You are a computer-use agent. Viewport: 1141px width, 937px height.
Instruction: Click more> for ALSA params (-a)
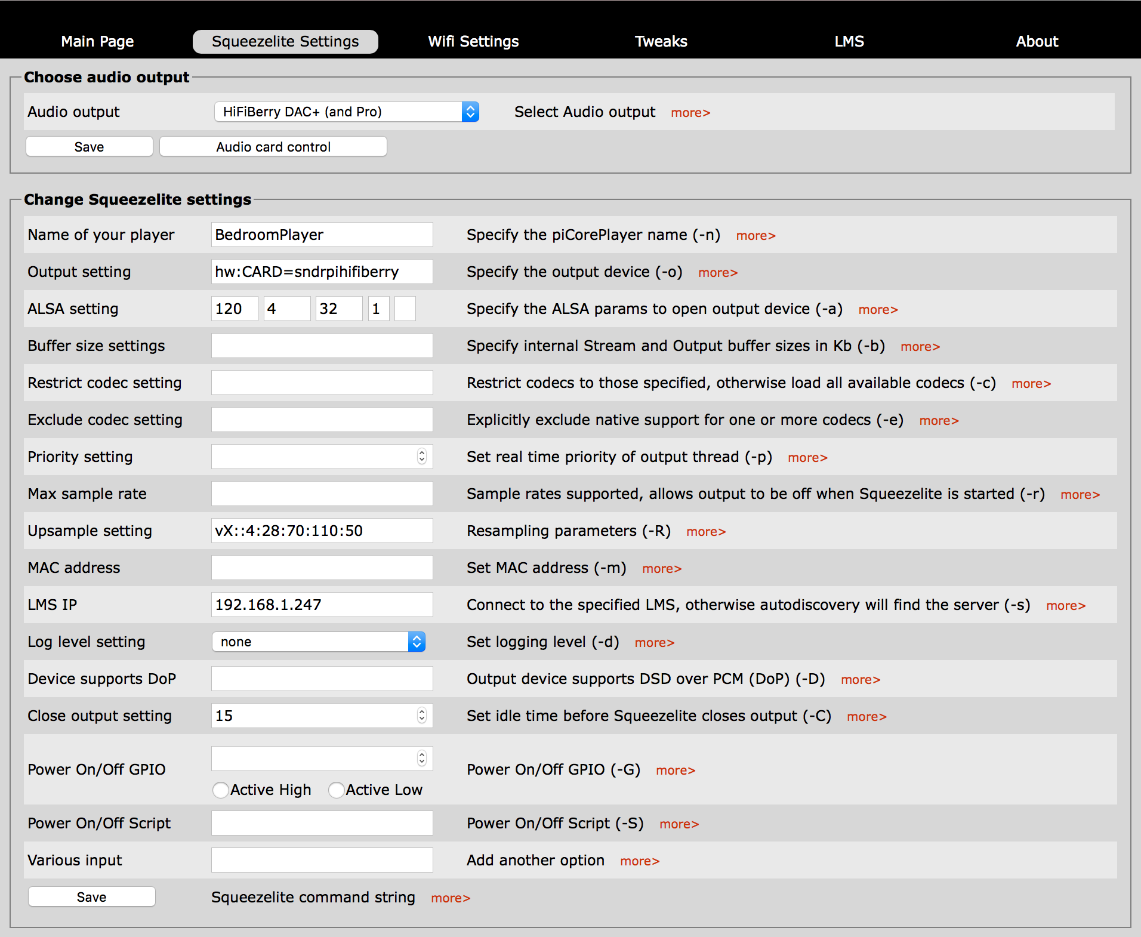[878, 310]
